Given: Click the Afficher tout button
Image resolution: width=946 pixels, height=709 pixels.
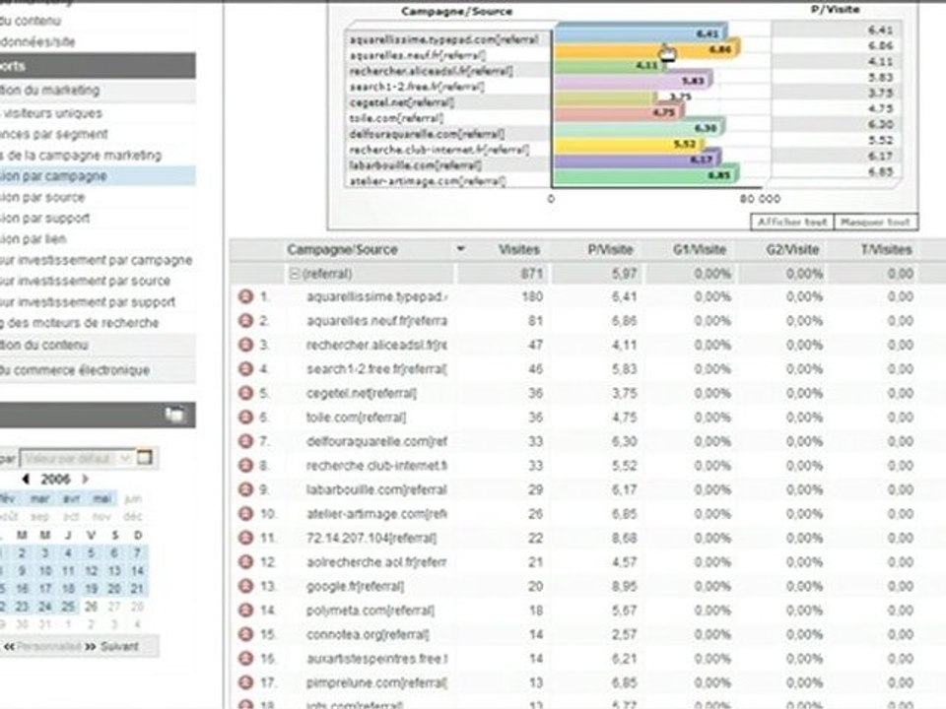Looking at the screenshot, I should coord(792,222).
